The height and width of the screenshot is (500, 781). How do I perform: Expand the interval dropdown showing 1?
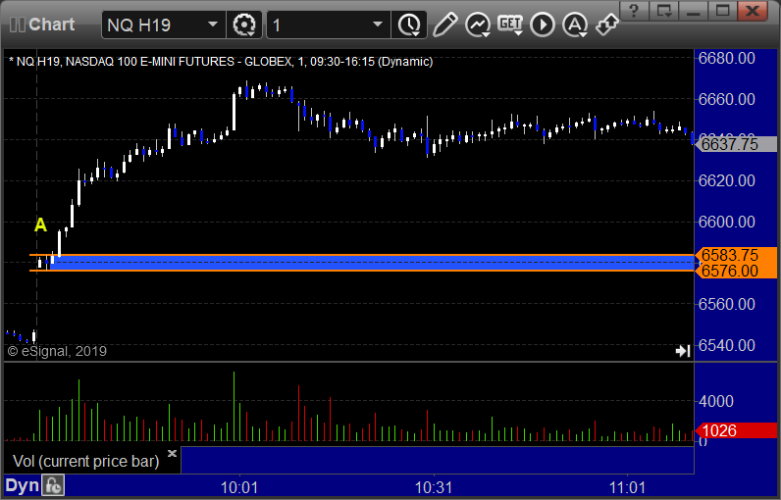[x=378, y=24]
